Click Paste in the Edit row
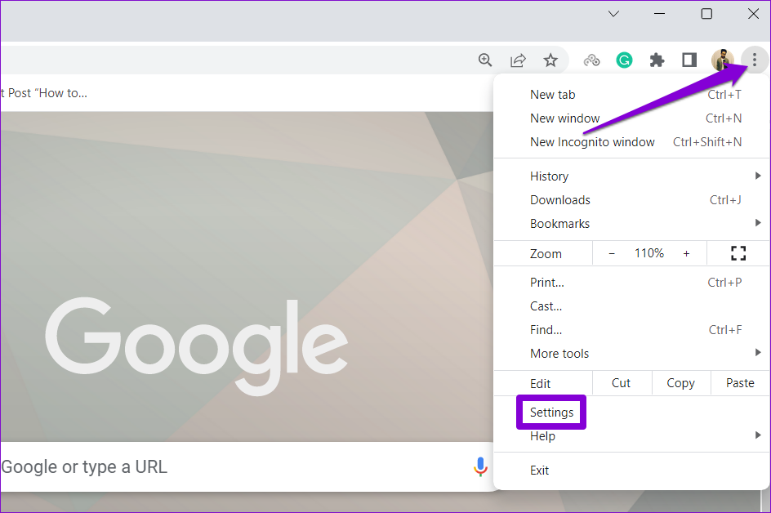 pyautogui.click(x=740, y=383)
